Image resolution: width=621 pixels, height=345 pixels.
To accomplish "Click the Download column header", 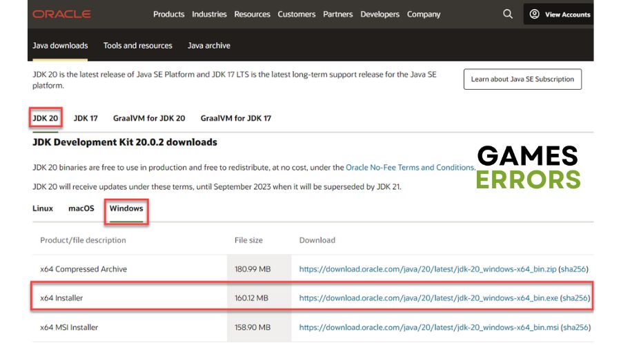I will click(317, 240).
